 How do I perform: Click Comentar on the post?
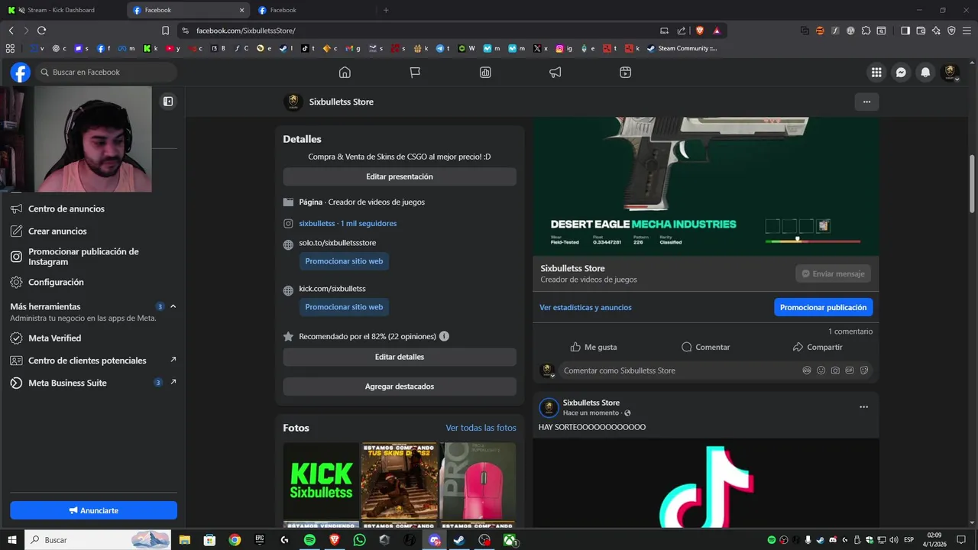pos(705,347)
